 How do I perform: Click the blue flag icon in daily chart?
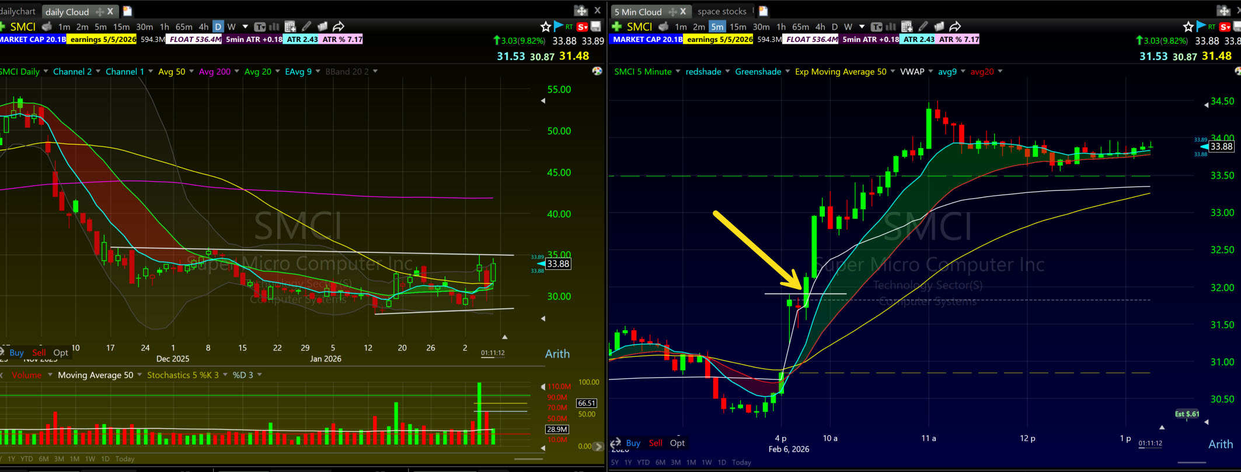point(559,26)
